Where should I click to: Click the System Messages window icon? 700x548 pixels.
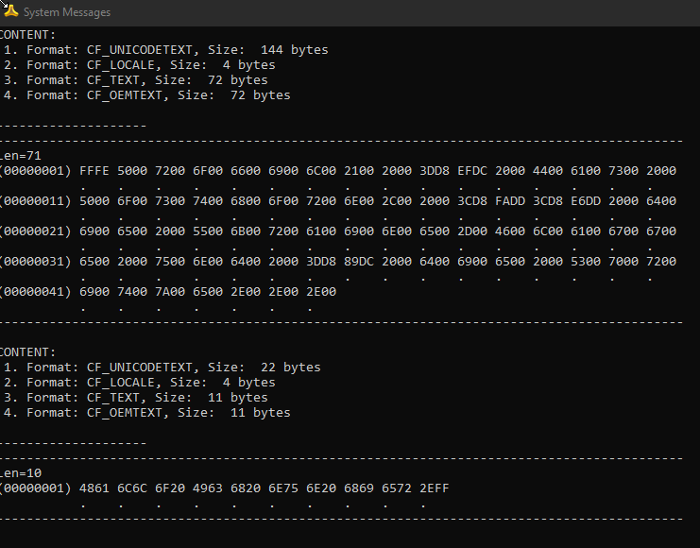(11, 12)
